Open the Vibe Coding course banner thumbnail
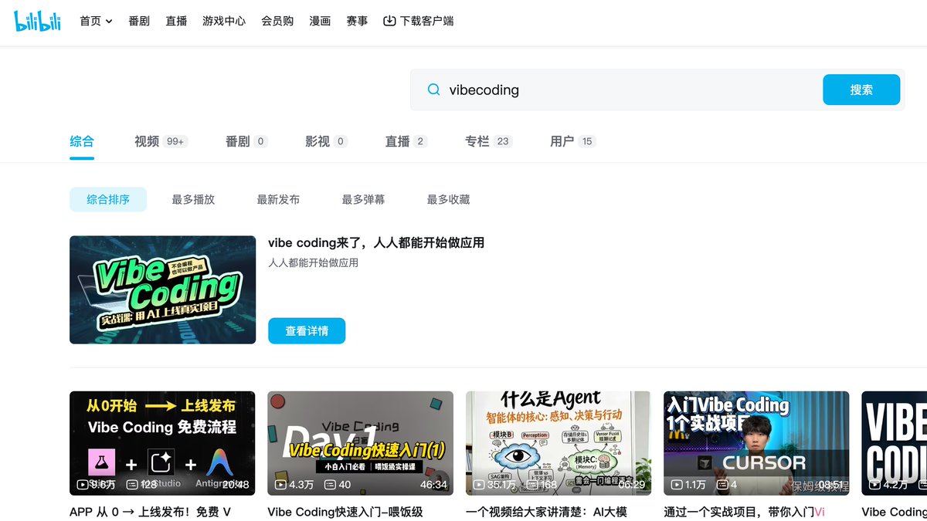Screen dimensions: 927x521 pyautogui.click(x=162, y=289)
